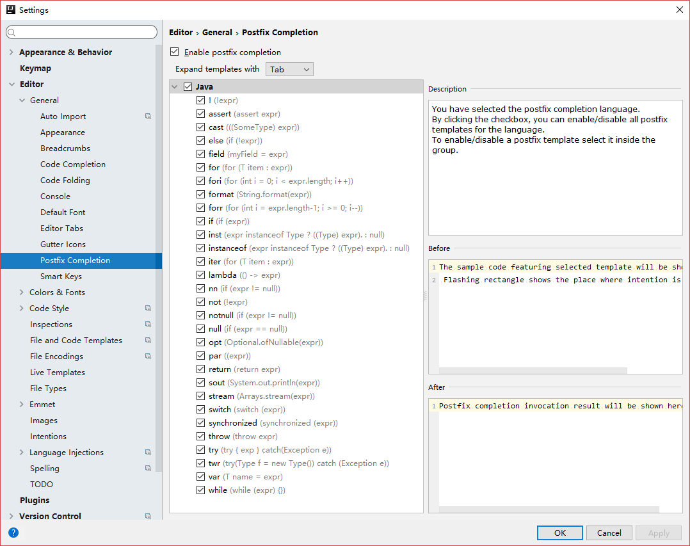Select Smart Keys in the settings tree
Screen dimensions: 690x546
click(x=61, y=277)
